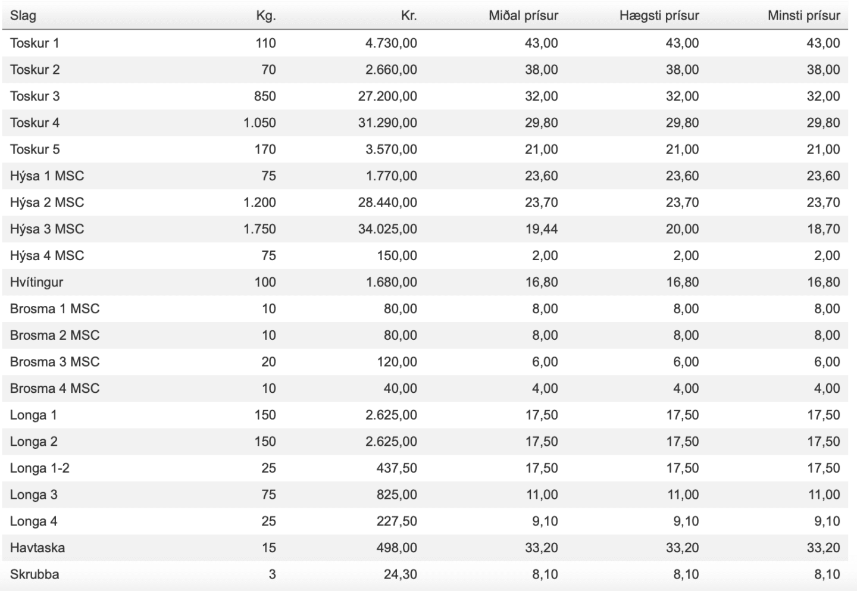Select the Minsti prísur column header
Screen dimensions: 857x591
tap(803, 16)
